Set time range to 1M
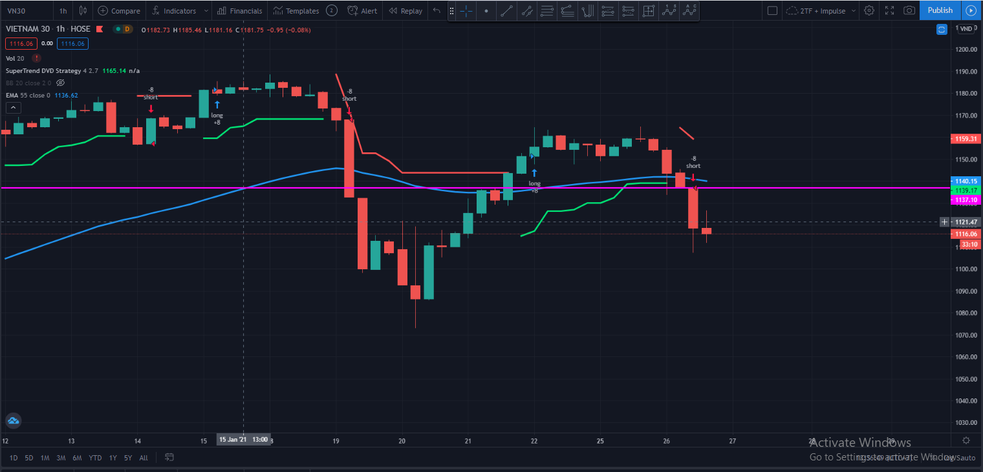This screenshot has width=983, height=472. click(45, 458)
